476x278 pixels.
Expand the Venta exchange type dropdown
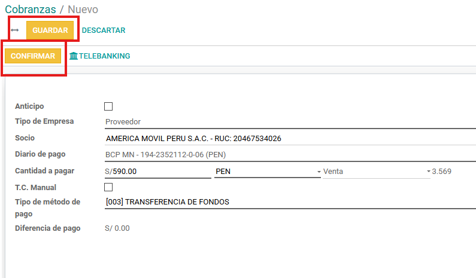[x=377, y=172]
